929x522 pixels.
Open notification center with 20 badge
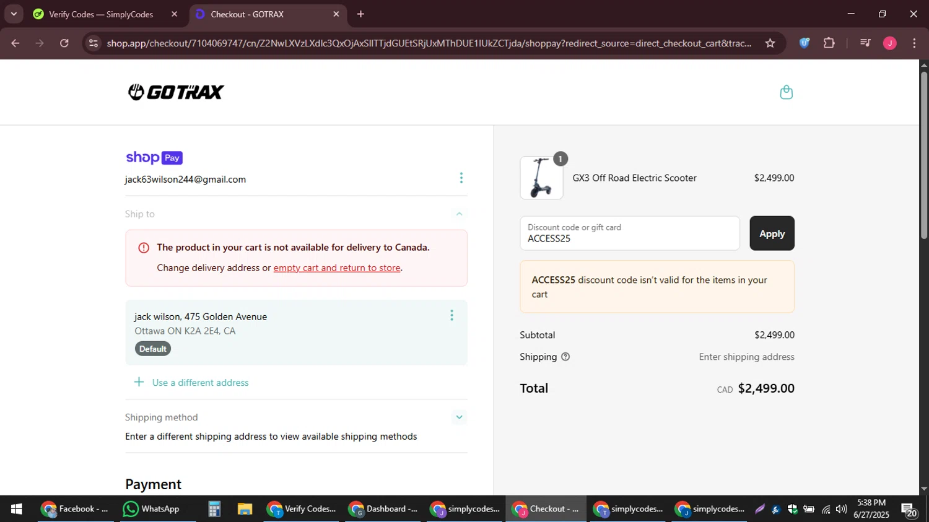point(909,510)
